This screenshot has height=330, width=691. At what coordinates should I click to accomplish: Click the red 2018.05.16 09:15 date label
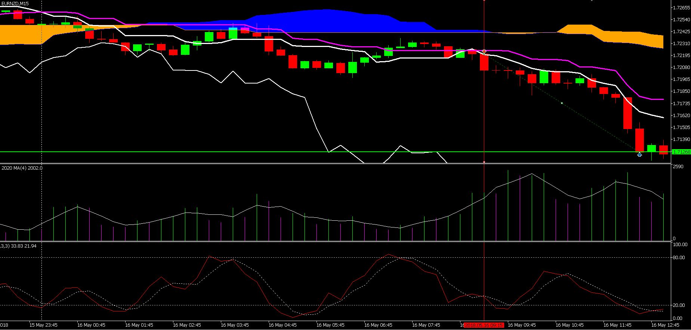(x=484, y=325)
